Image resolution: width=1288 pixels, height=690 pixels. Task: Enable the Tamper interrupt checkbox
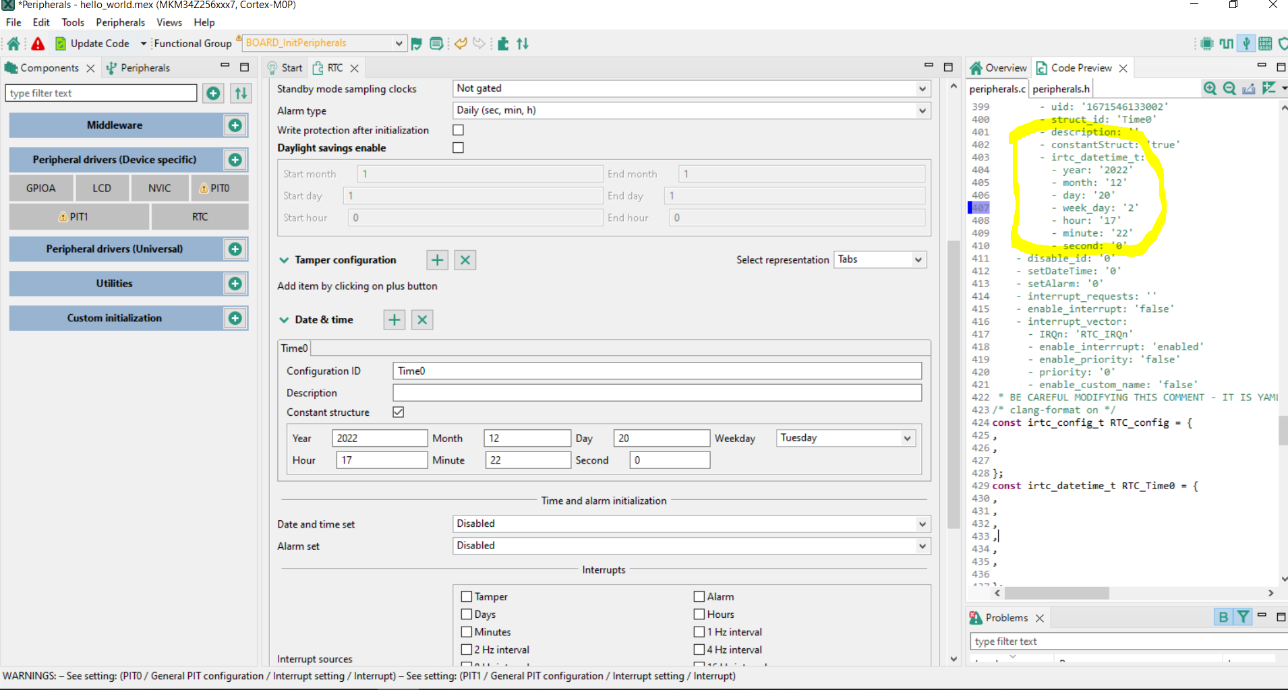(x=467, y=596)
